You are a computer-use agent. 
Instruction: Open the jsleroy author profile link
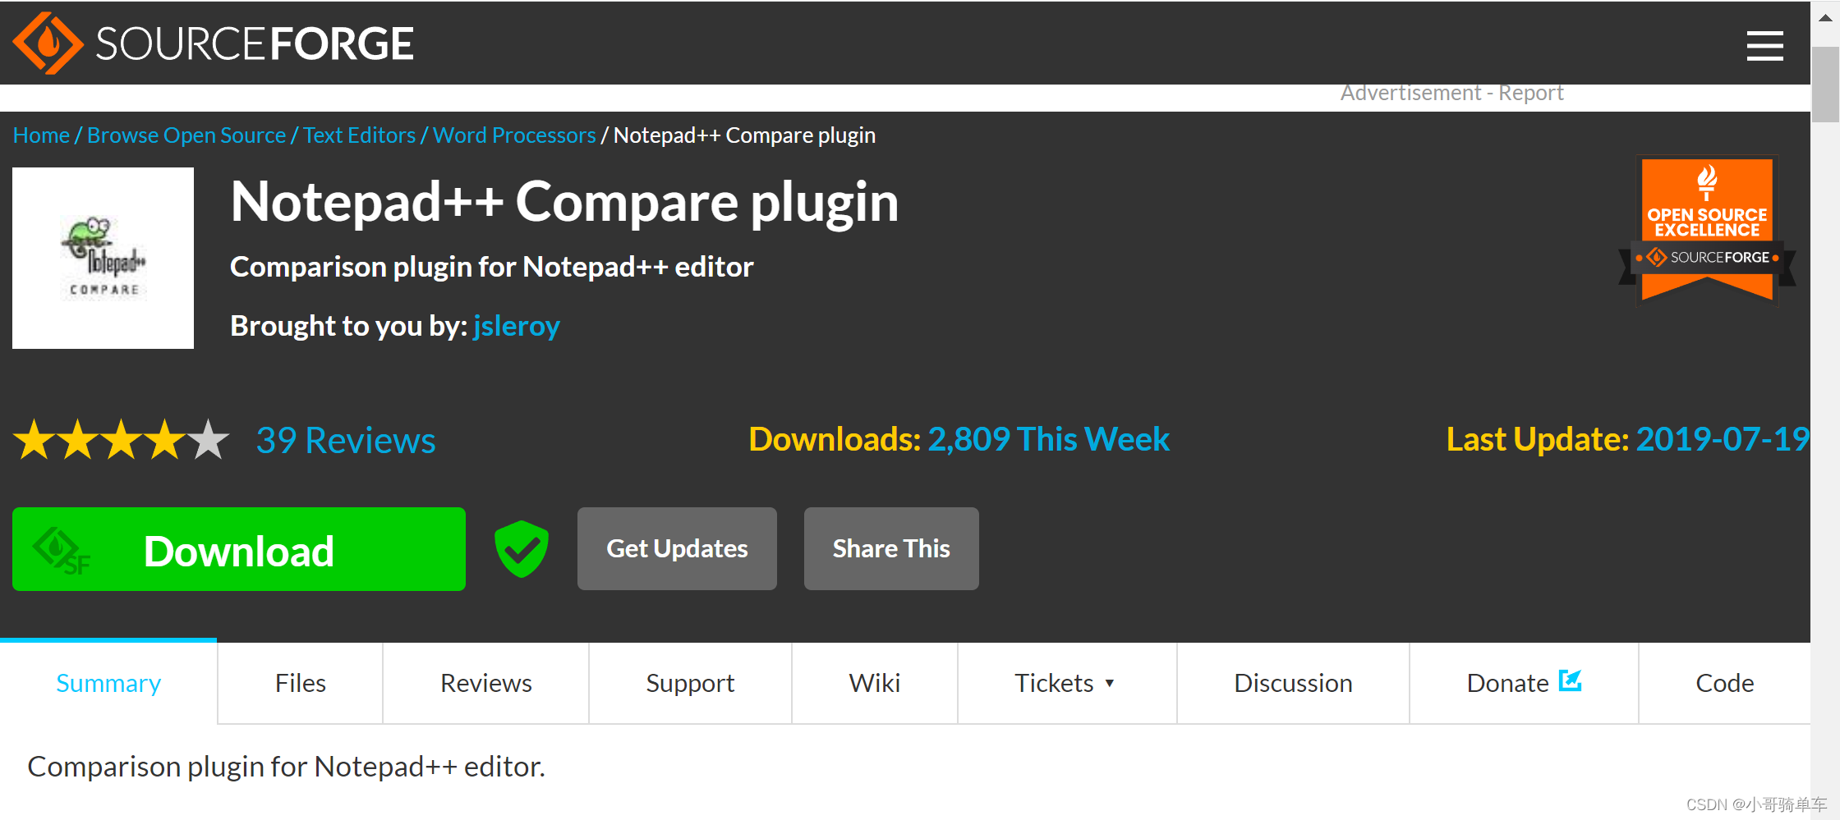click(x=517, y=326)
